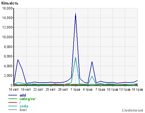Click the '16 квіт' date label

[x=14, y=90]
